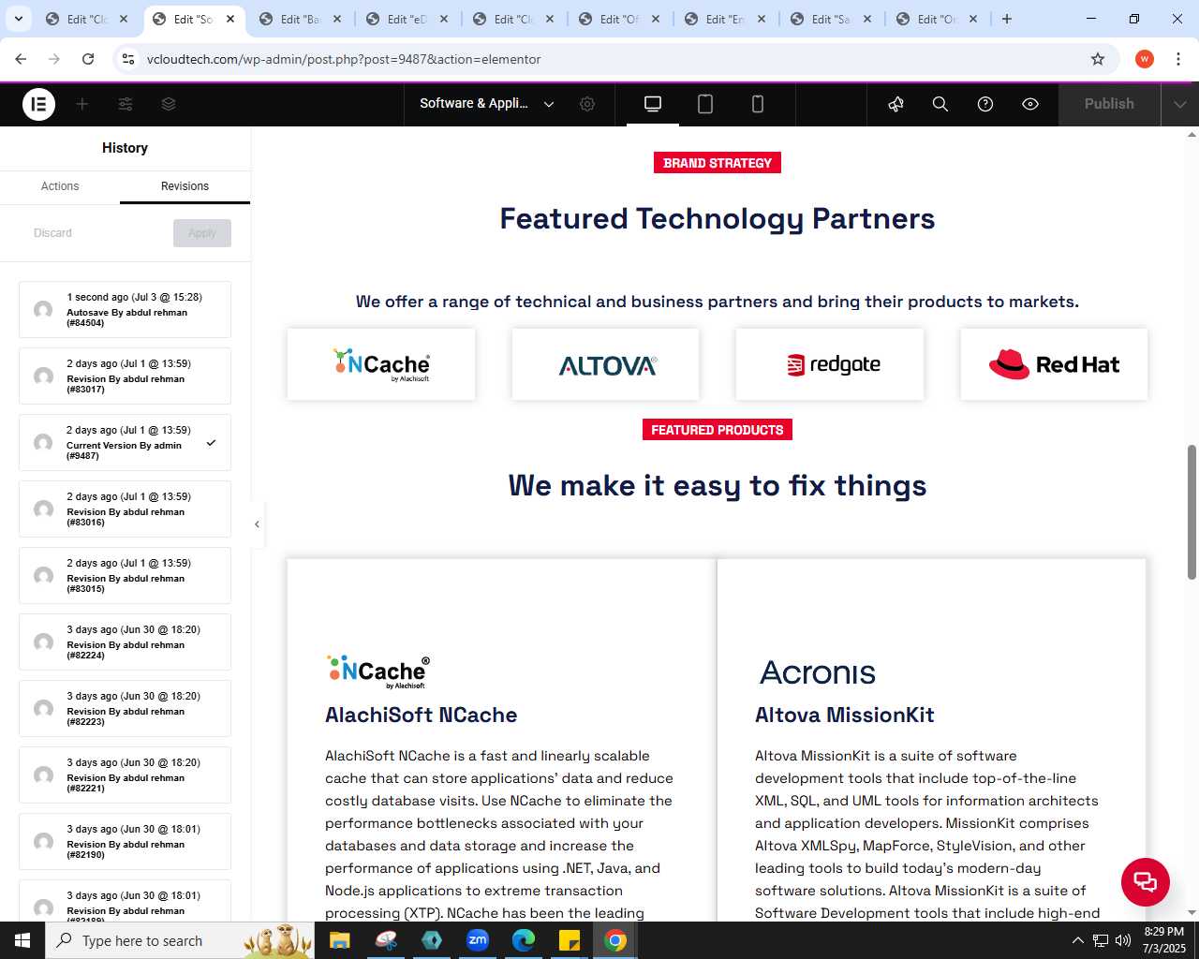Switch to desktop responsive view
The width and height of the screenshot is (1199, 959).
coord(653,104)
